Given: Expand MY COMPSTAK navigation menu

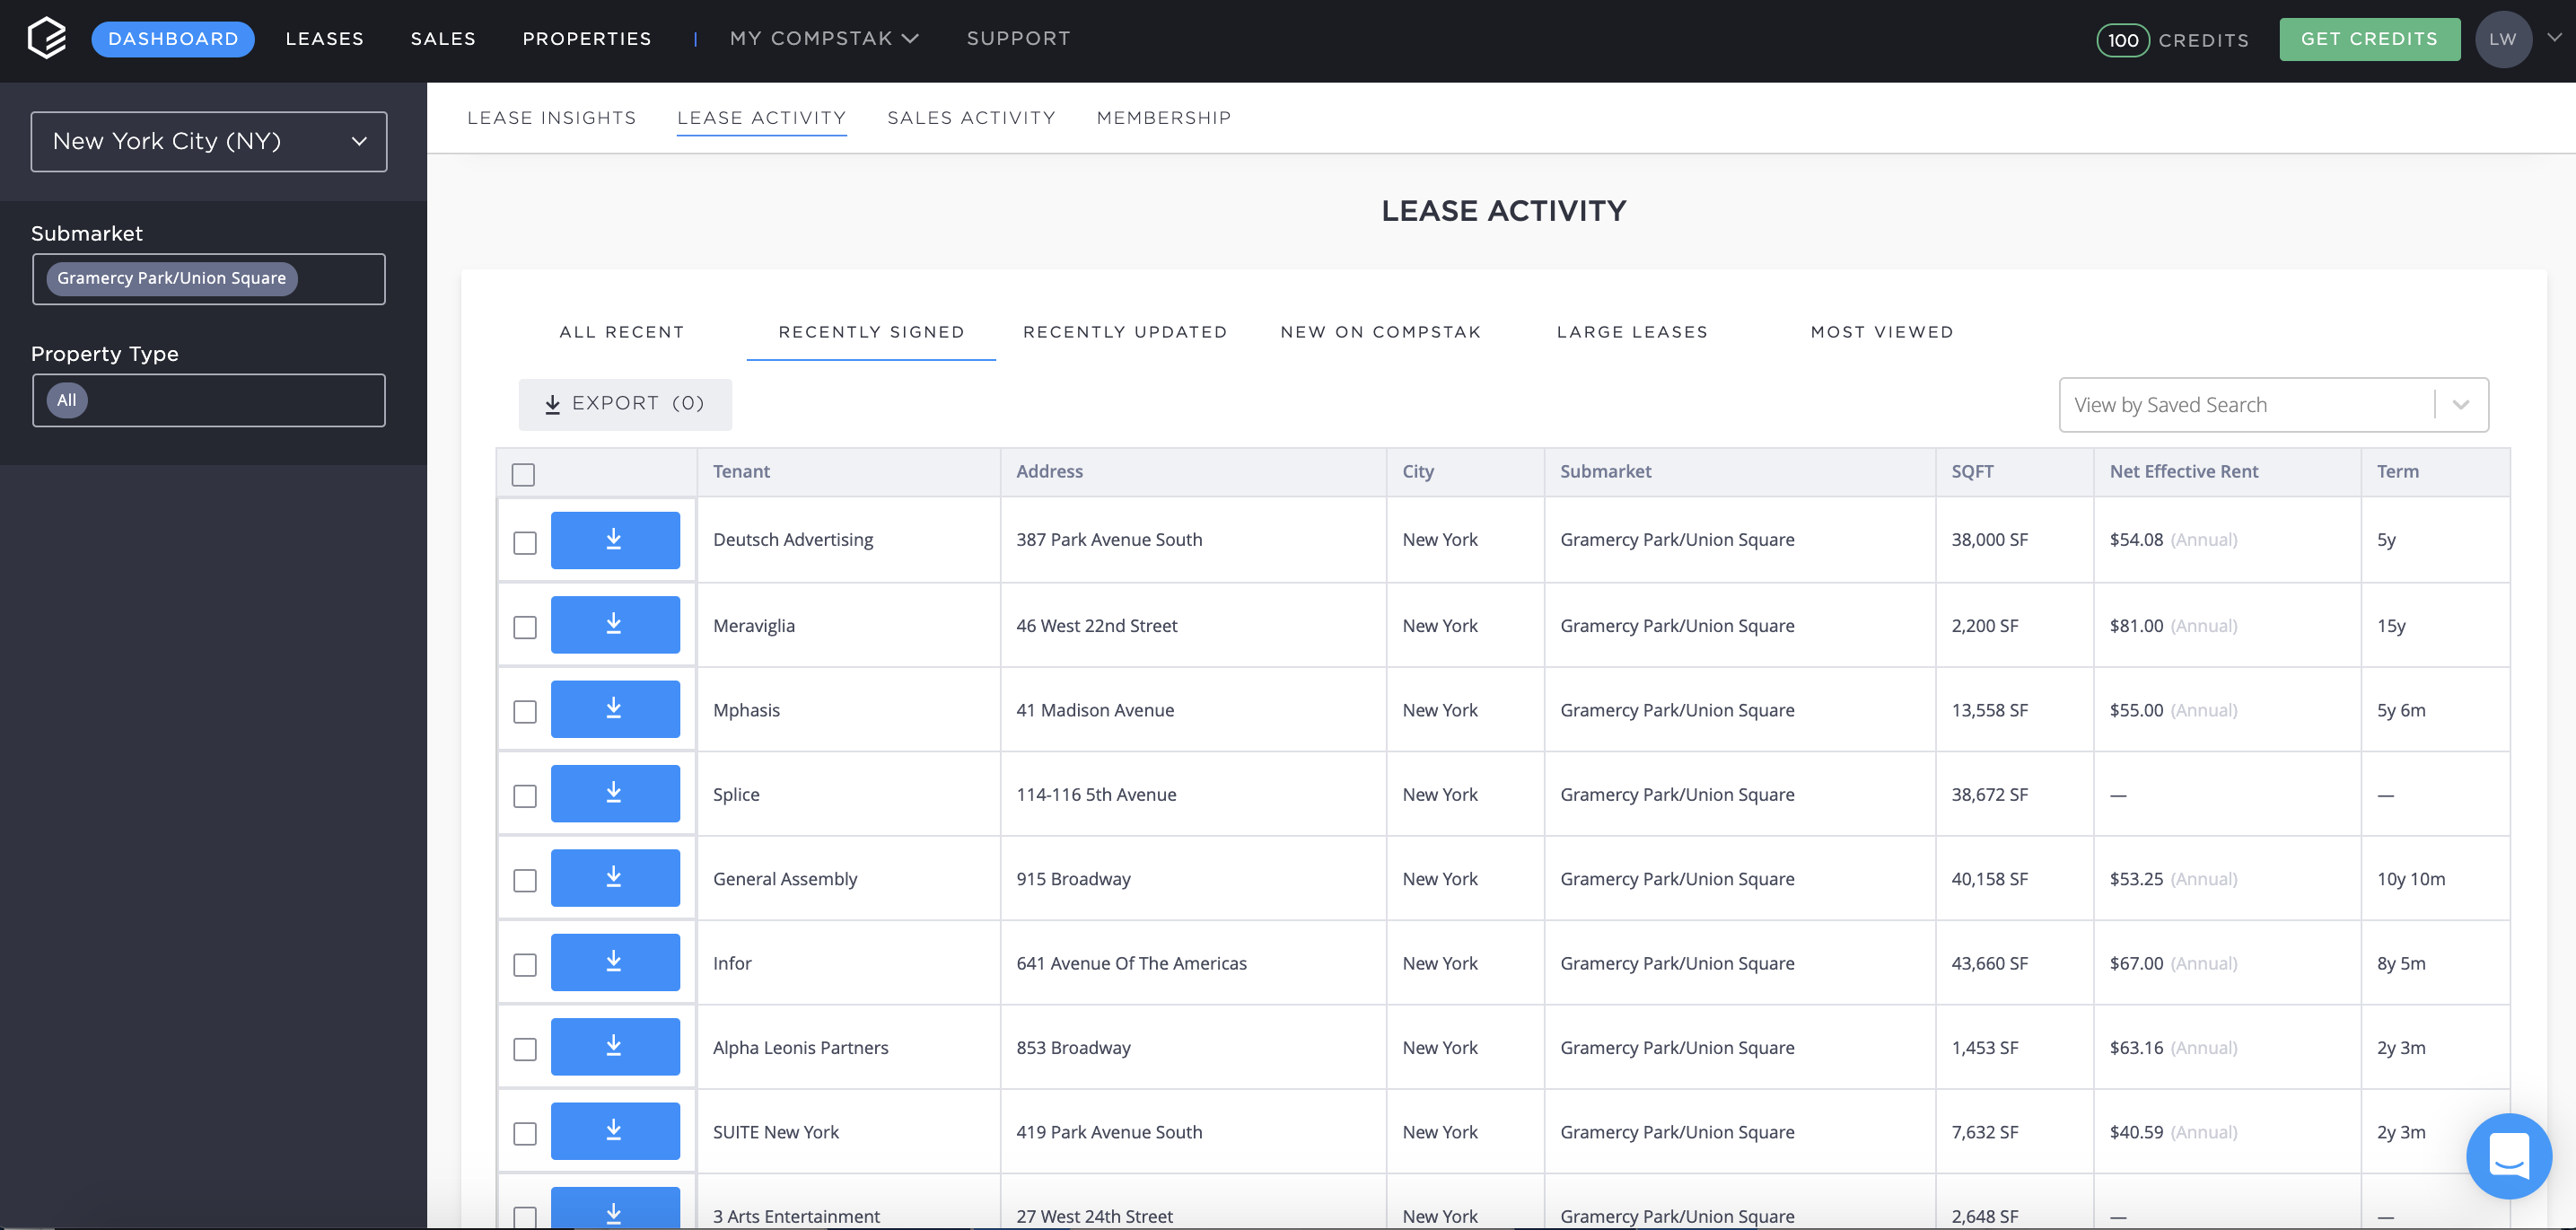Looking at the screenshot, I should 819,38.
